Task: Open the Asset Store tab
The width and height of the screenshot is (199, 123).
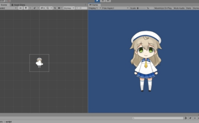Action: [x=18, y=5]
